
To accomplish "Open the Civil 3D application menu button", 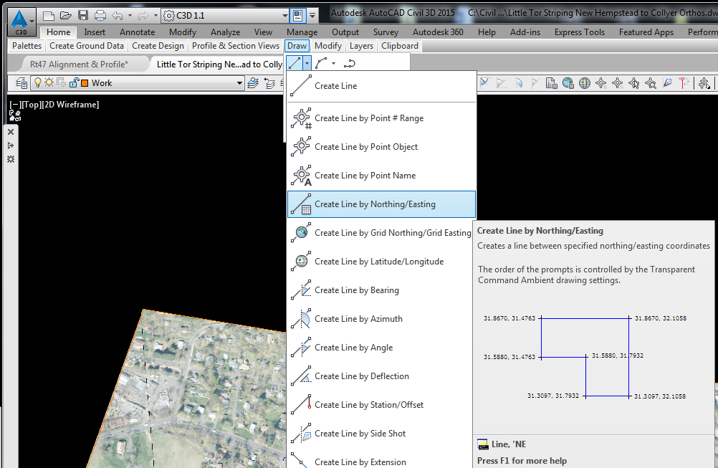I will [x=21, y=22].
